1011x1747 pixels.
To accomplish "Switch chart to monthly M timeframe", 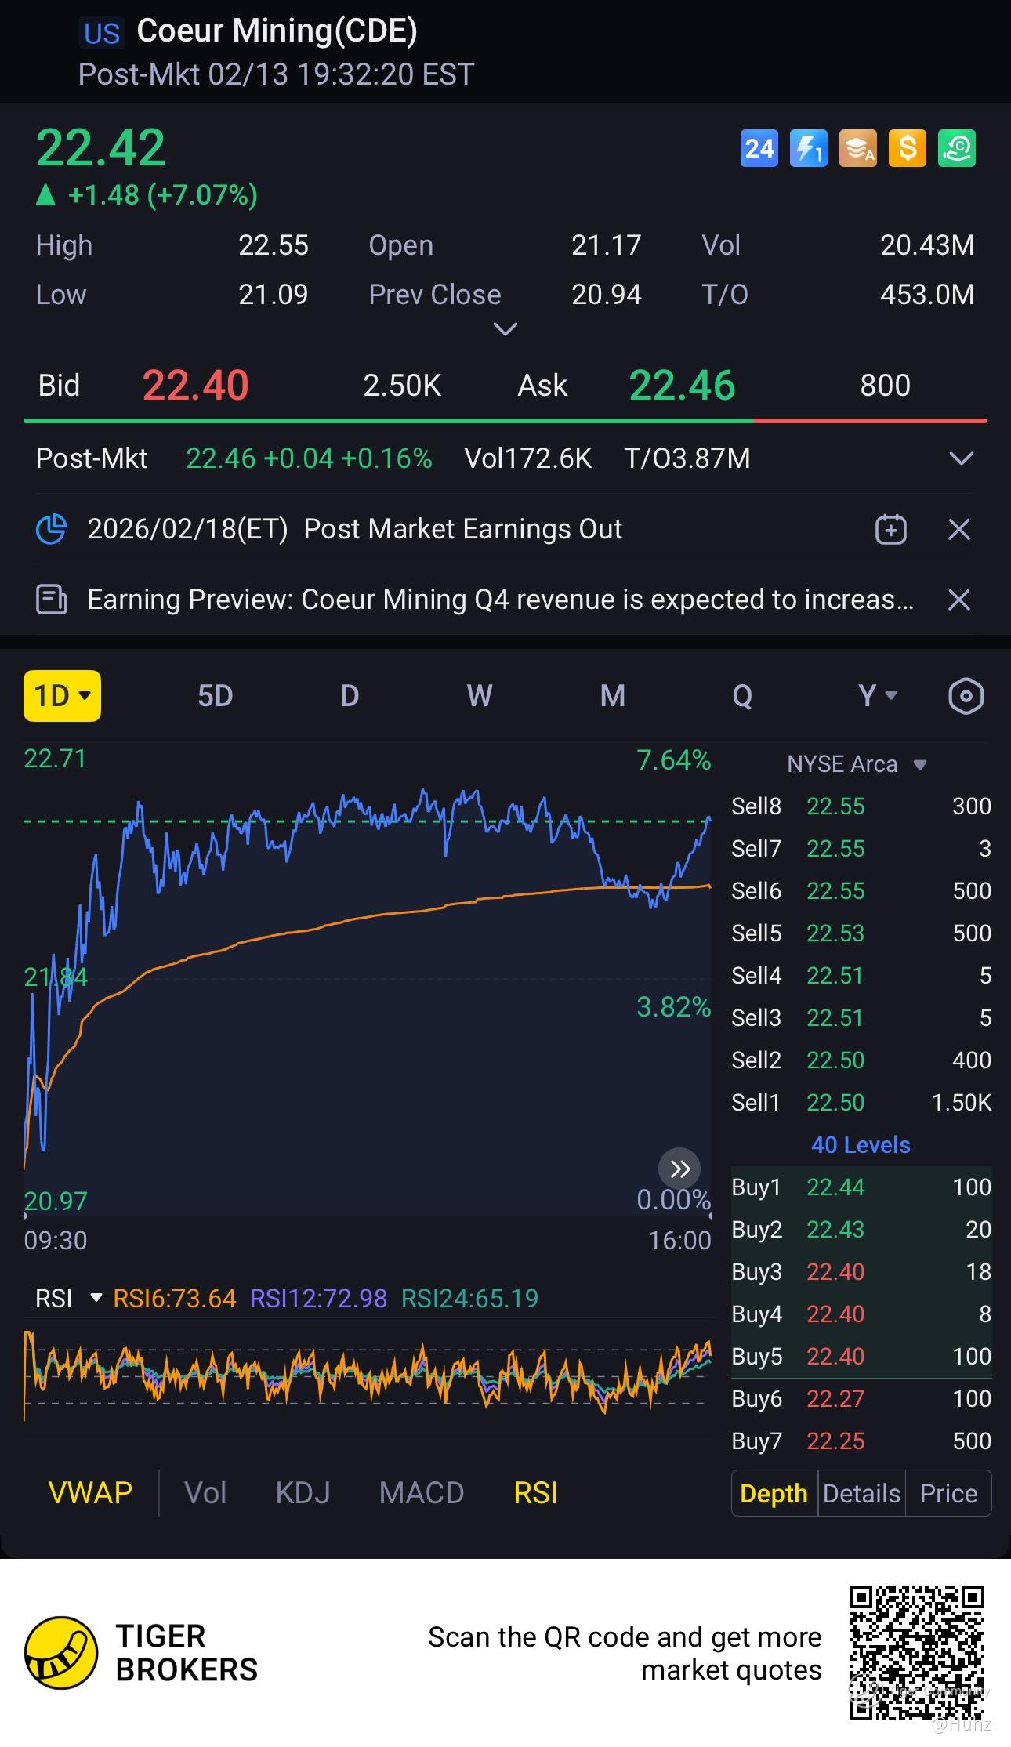I will 613,696.
